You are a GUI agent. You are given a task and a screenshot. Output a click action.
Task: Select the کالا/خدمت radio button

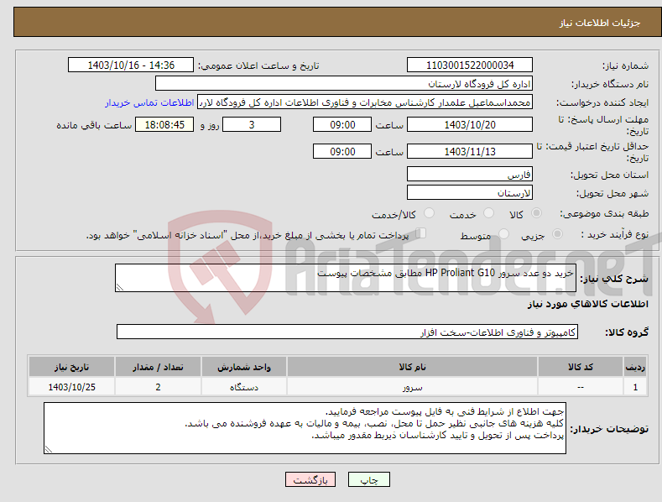click(x=429, y=213)
